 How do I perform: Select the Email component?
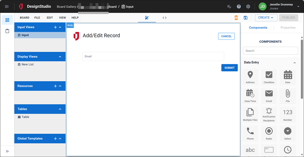tap(269, 96)
